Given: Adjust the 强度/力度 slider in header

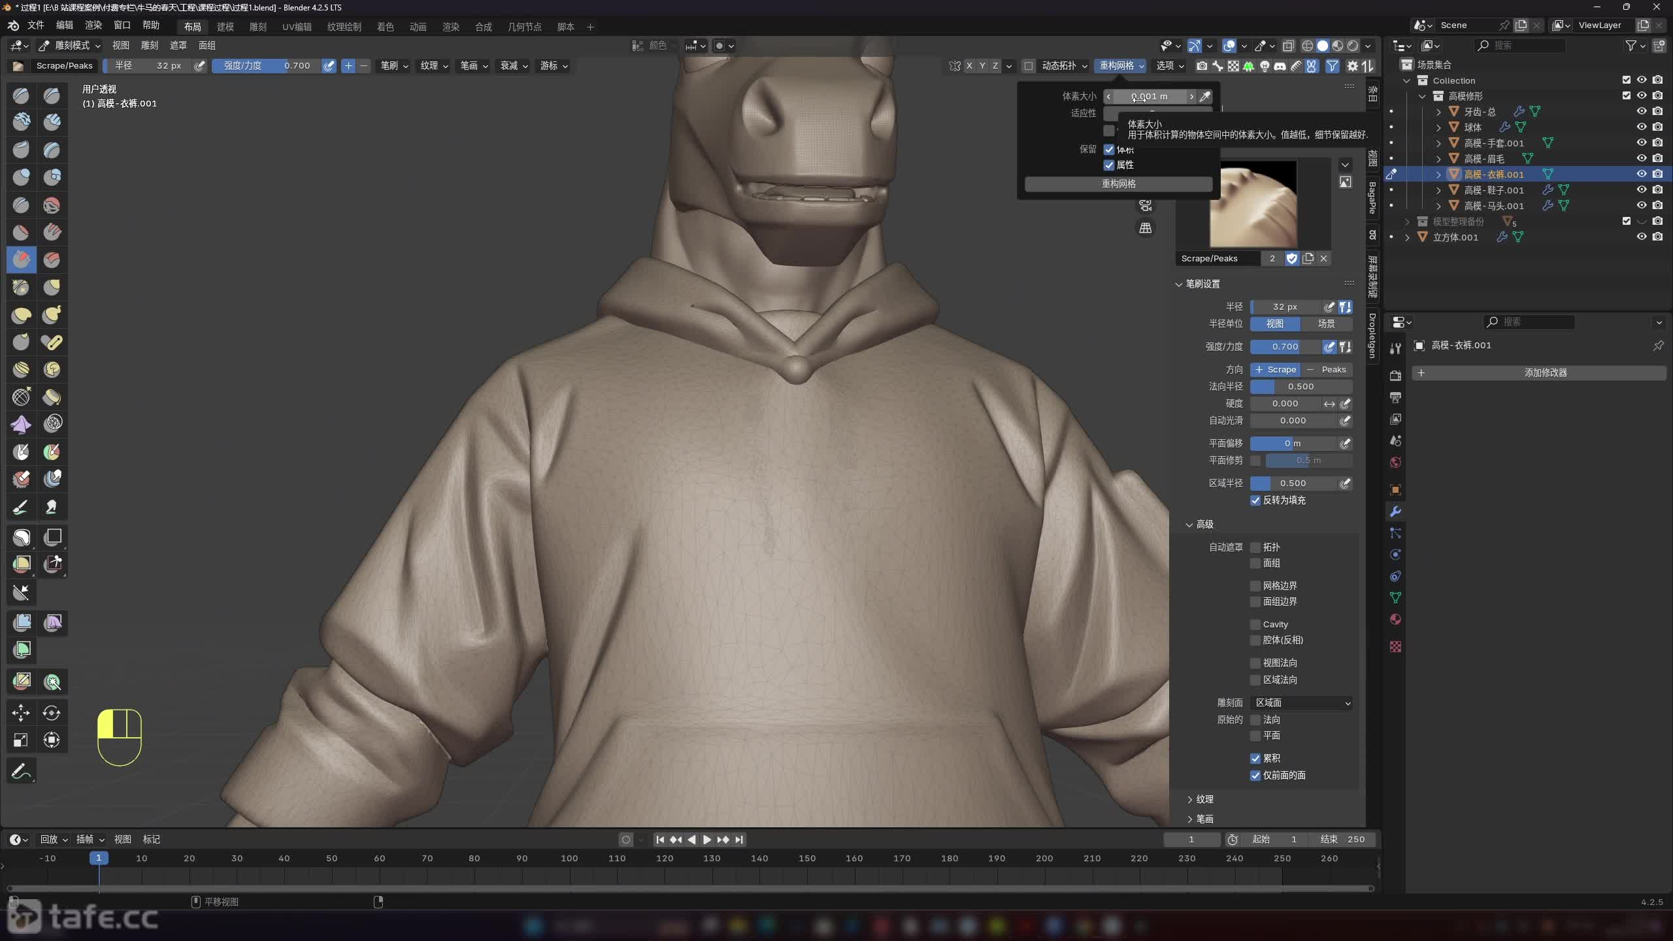Looking at the screenshot, I should coord(267,65).
